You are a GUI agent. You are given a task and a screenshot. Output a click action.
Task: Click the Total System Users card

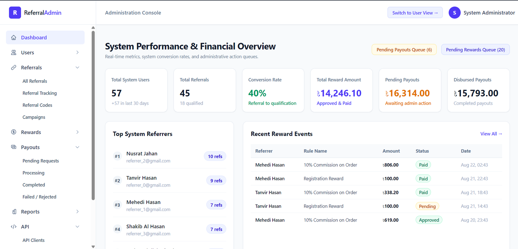[x=136, y=90]
